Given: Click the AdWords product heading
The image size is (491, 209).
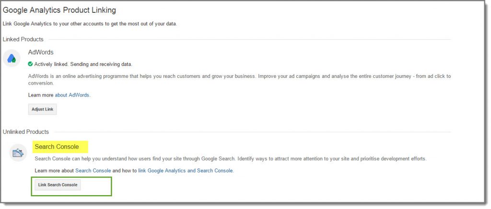Looking at the screenshot, I should pyautogui.click(x=41, y=52).
